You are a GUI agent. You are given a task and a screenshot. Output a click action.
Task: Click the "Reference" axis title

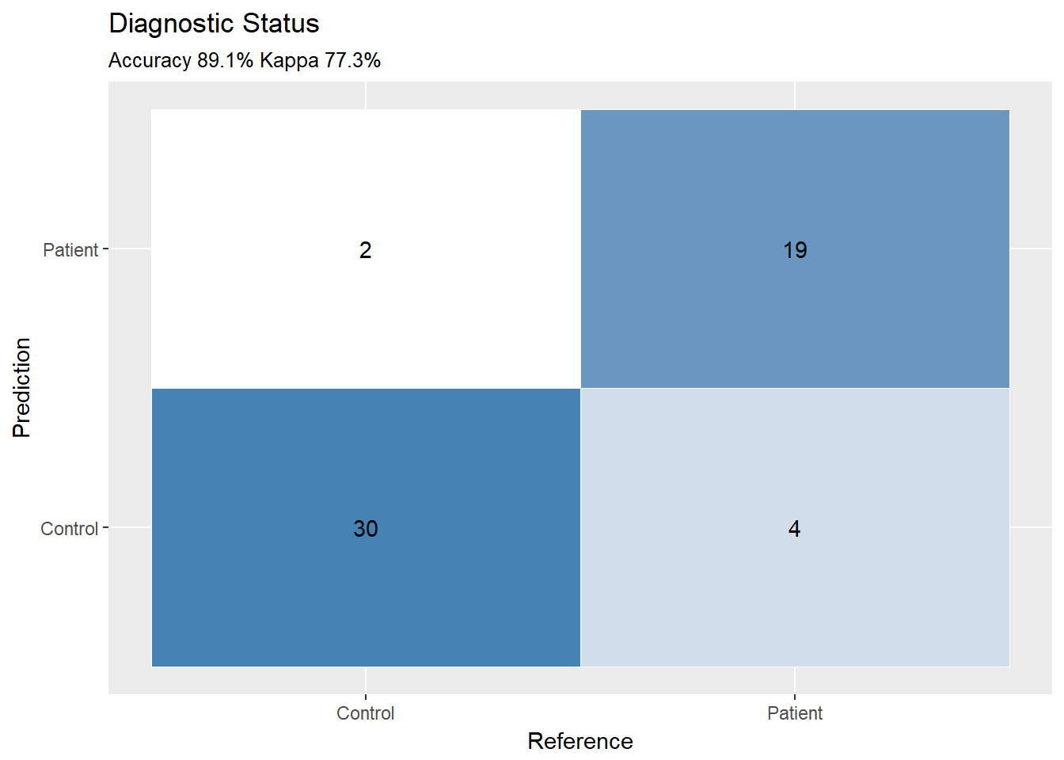[579, 741]
